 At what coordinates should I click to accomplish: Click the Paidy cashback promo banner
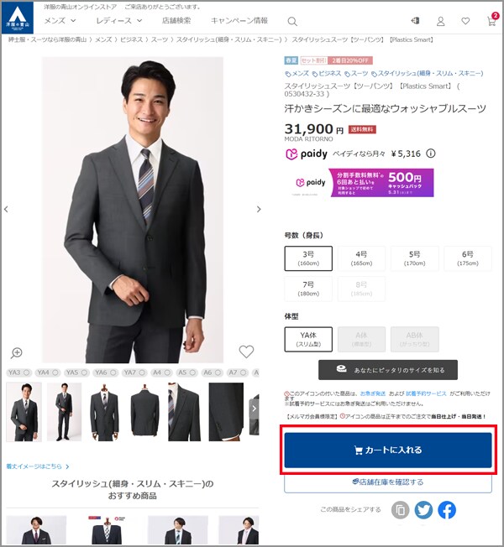pos(363,182)
